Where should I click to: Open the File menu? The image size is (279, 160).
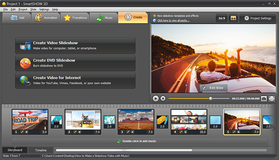click(x=5, y=9)
